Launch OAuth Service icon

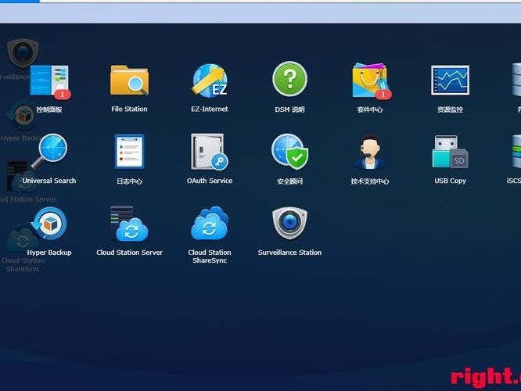point(210,152)
